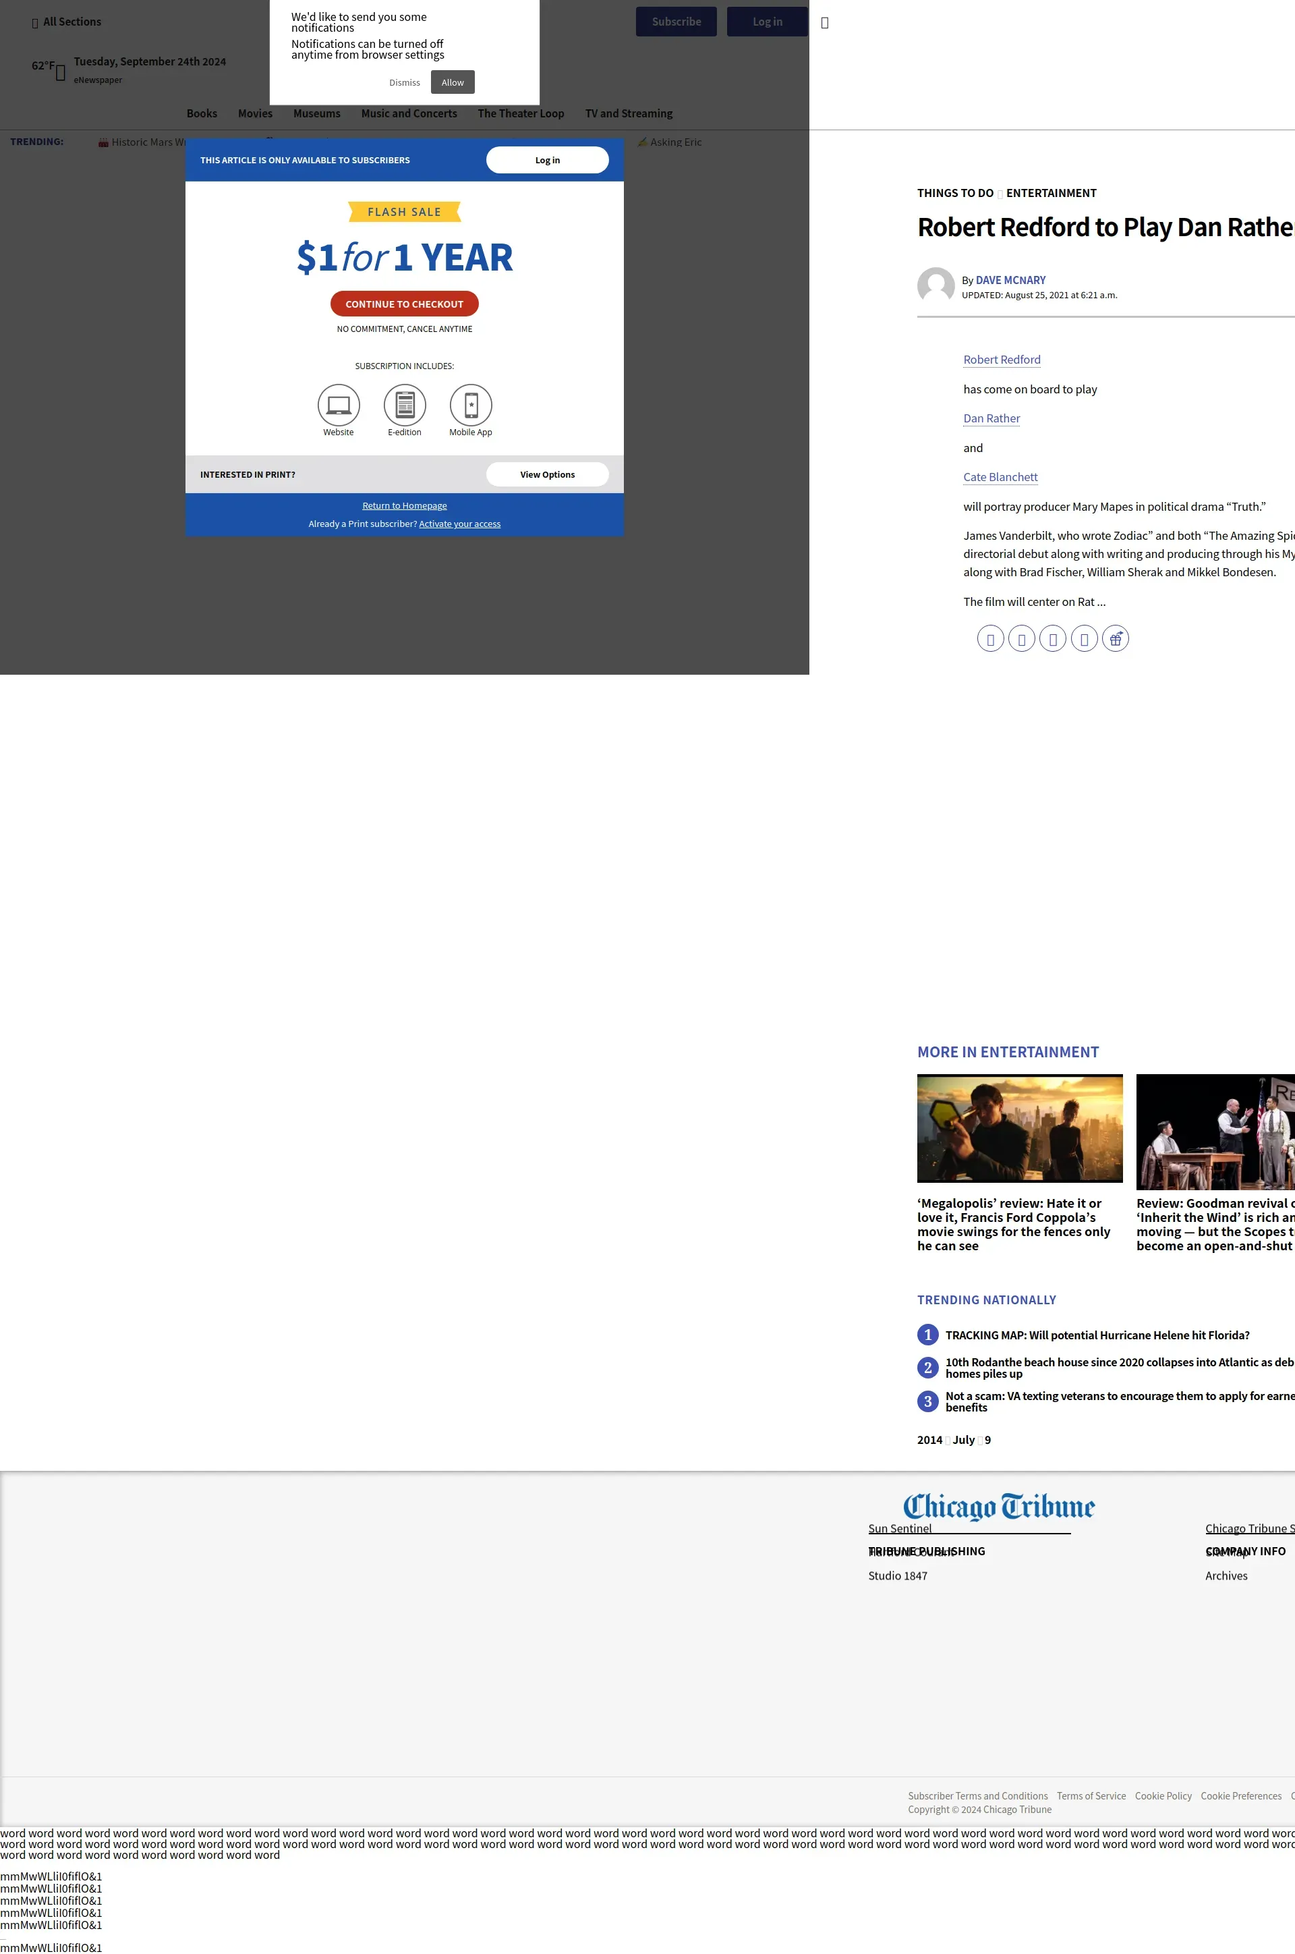
Task: Click View Options for print
Action: pyautogui.click(x=548, y=474)
